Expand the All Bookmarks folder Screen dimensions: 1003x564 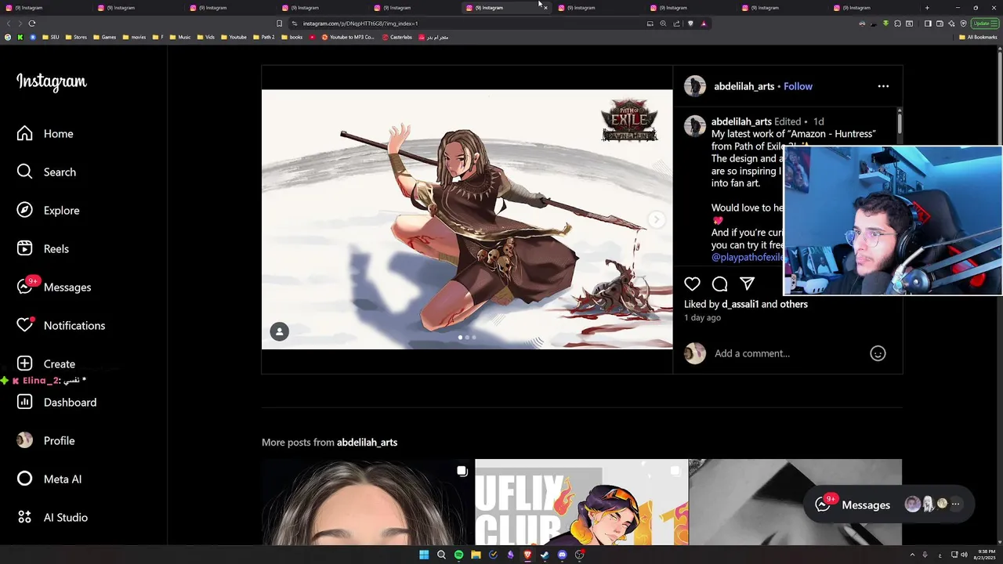[x=978, y=37]
